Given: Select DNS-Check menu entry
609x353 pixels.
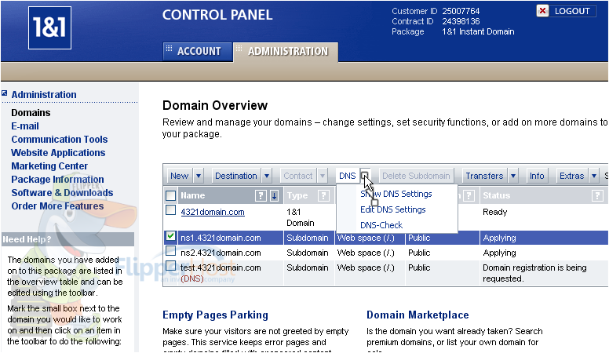Looking at the screenshot, I should point(381,225).
